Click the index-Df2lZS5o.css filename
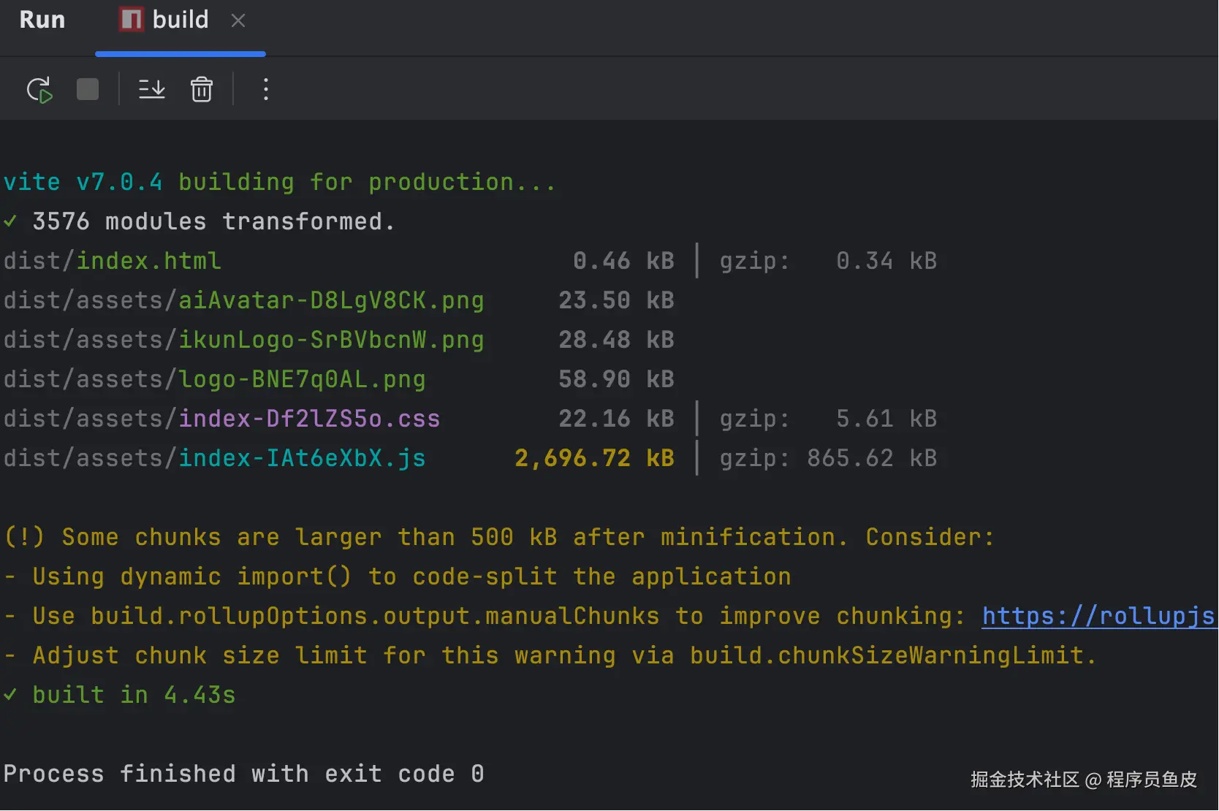Image resolution: width=1219 pixels, height=811 pixels. (x=309, y=419)
